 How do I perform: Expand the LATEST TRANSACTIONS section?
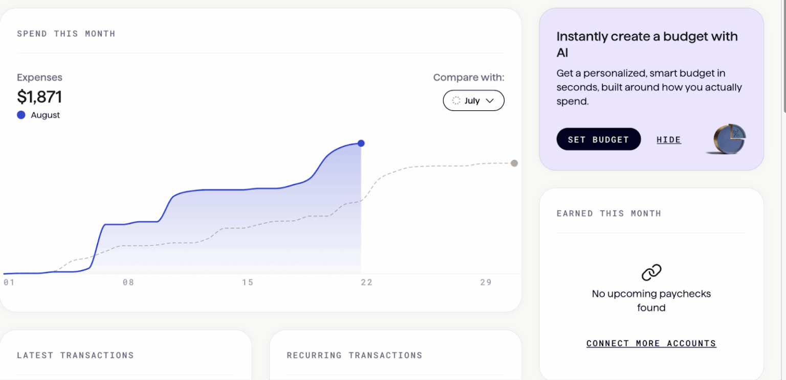(x=75, y=355)
